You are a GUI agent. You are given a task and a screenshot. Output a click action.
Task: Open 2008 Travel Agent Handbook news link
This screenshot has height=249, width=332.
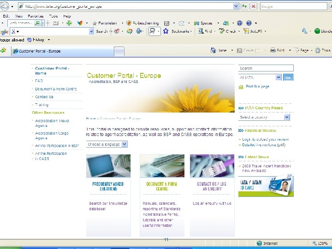(x=267, y=168)
